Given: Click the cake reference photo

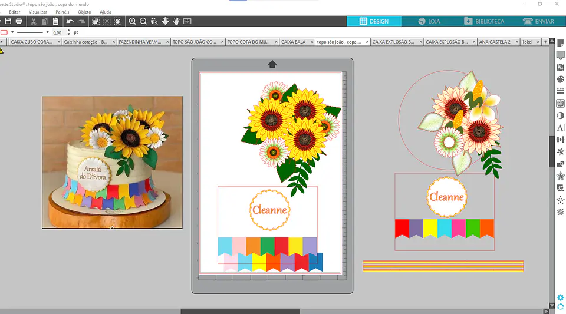Looking at the screenshot, I should (x=112, y=162).
